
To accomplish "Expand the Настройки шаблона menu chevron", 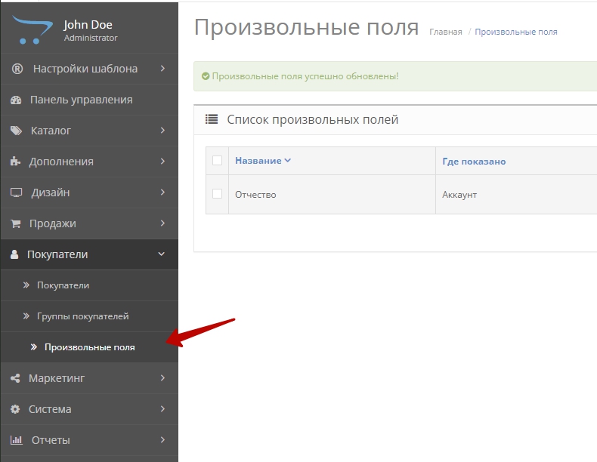I will [x=162, y=69].
